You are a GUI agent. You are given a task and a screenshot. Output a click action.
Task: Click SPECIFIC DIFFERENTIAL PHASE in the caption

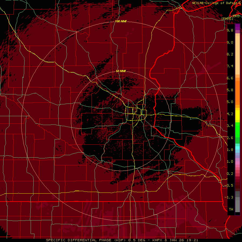pyautogui.click(x=79, y=240)
